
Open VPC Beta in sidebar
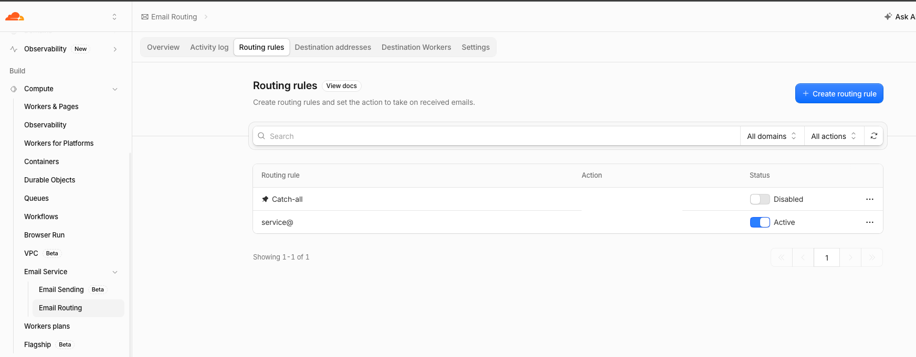click(43, 253)
